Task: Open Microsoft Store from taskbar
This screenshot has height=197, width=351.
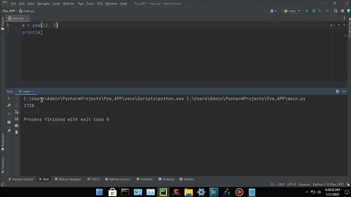Action: click(x=112, y=192)
